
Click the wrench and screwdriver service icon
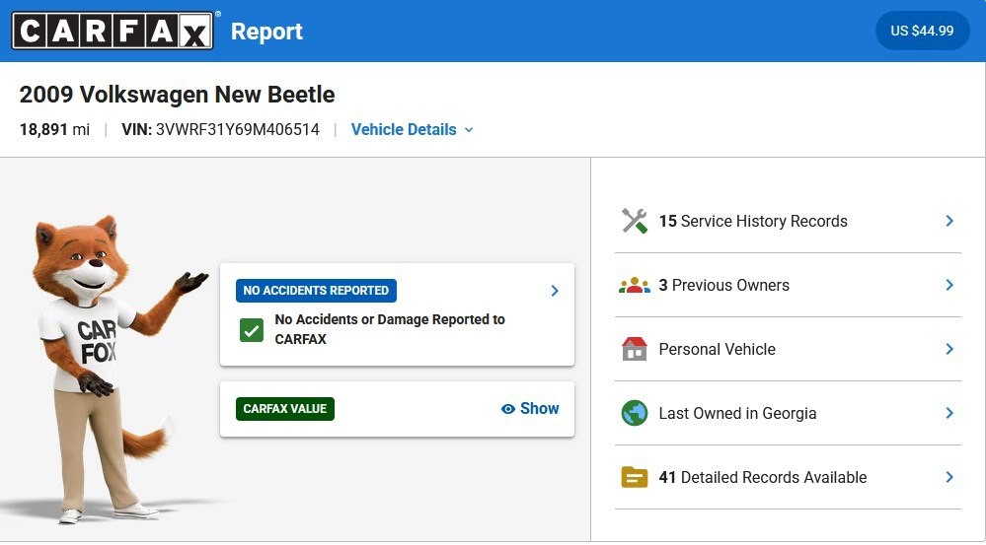pyautogui.click(x=634, y=221)
